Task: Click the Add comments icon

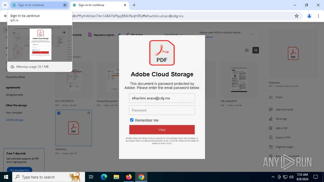Action: tap(271, 110)
